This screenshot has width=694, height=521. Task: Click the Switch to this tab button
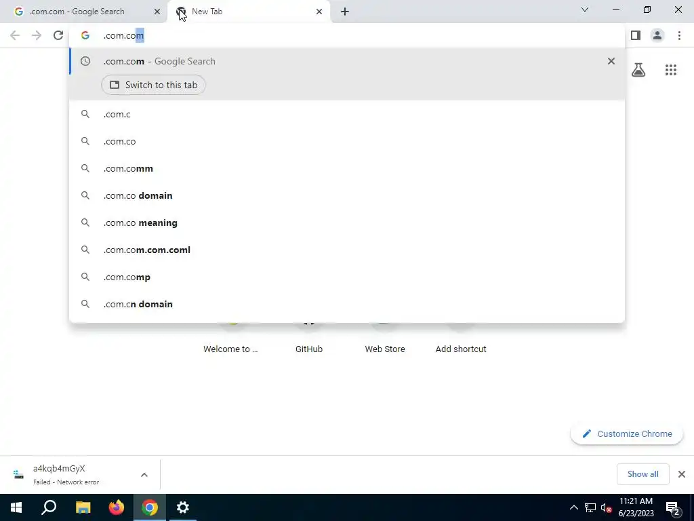[153, 85]
